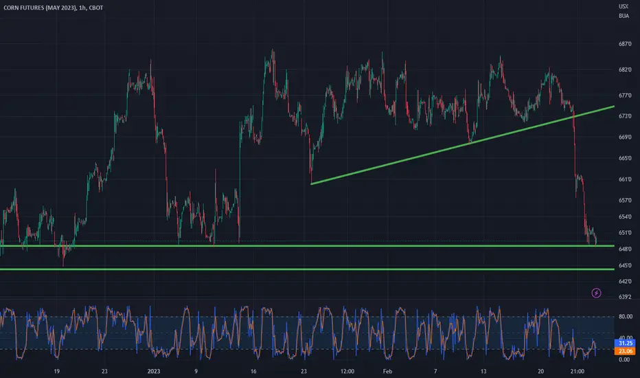Select the USX label on the price axis

point(624,7)
